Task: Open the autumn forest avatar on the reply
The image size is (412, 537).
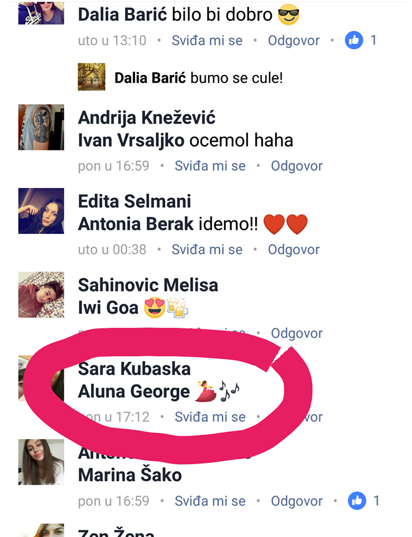Action: 92,77
